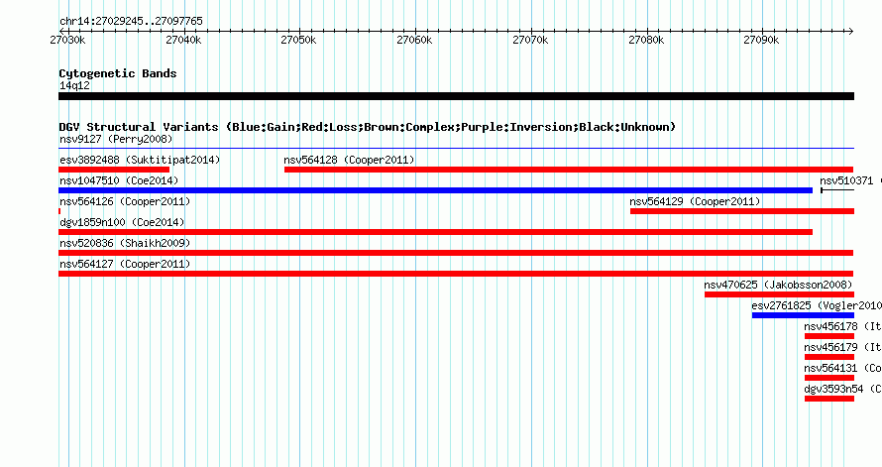Select the red nsv564127 loss bar

tap(456, 274)
